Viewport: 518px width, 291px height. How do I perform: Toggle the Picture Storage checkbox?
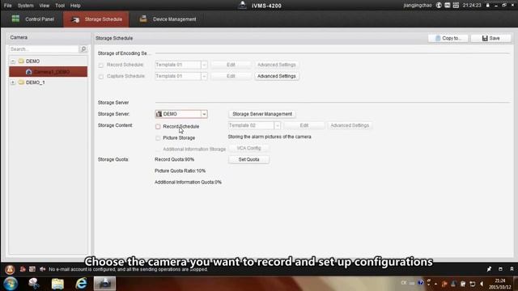pos(158,138)
